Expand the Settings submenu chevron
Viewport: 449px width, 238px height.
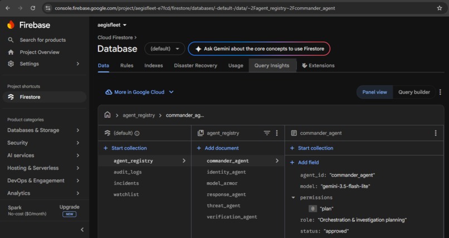[77, 64]
